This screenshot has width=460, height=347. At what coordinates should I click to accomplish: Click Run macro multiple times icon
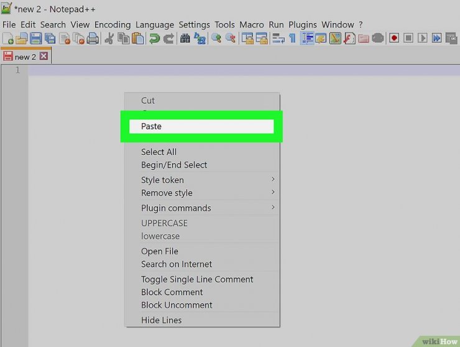click(x=436, y=38)
